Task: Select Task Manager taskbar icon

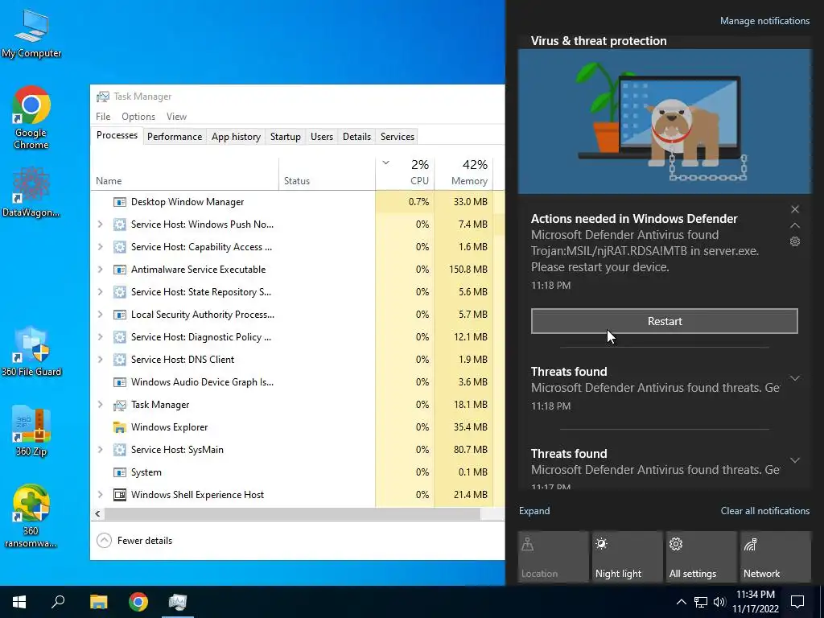Action: (x=178, y=602)
